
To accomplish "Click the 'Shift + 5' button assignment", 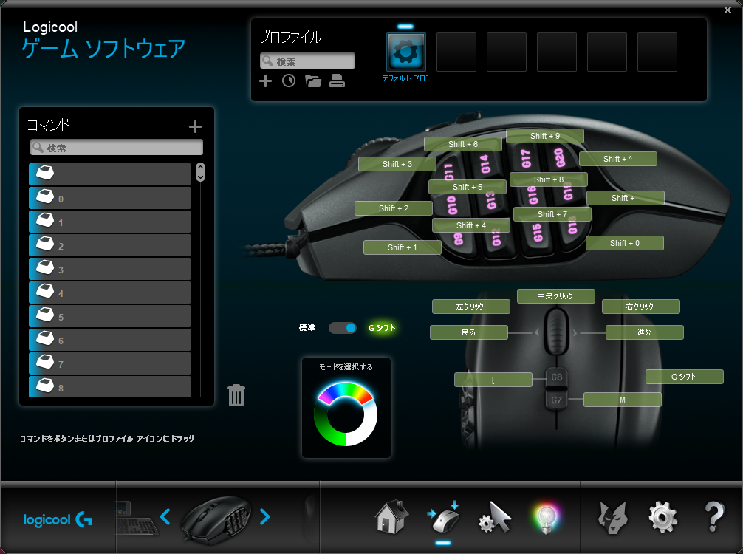I will (x=468, y=187).
